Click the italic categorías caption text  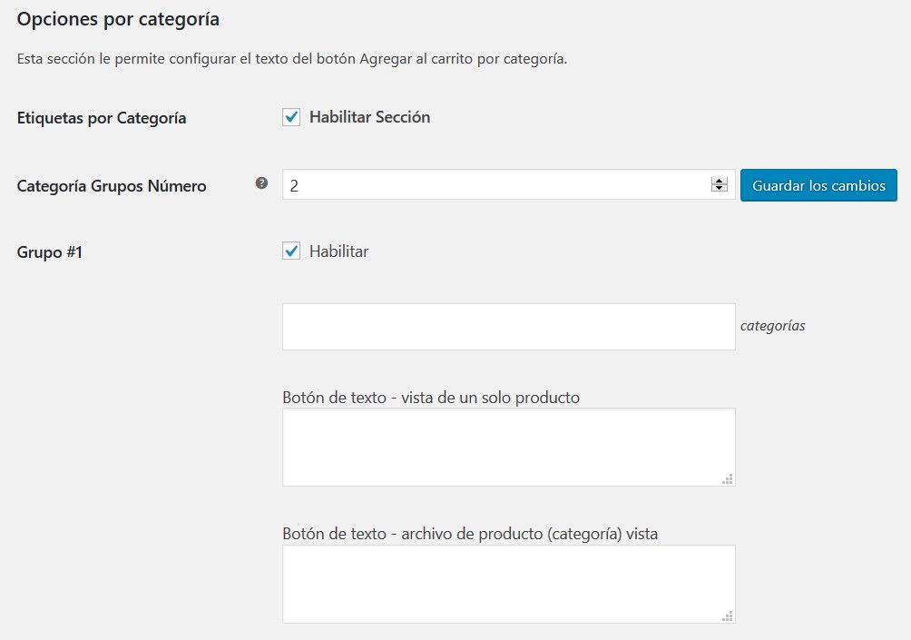tap(772, 326)
